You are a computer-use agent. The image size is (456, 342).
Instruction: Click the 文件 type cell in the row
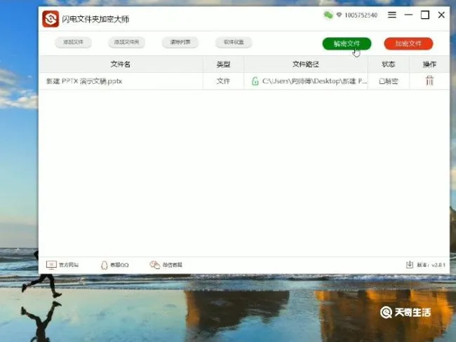[x=223, y=81]
